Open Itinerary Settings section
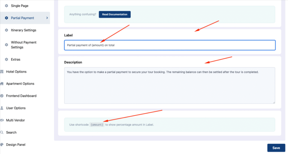Screen dimensions: 288x154 point(24,30)
